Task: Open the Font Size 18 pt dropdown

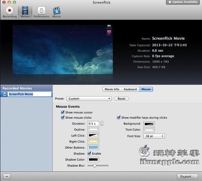Action: pyautogui.click(x=154, y=136)
